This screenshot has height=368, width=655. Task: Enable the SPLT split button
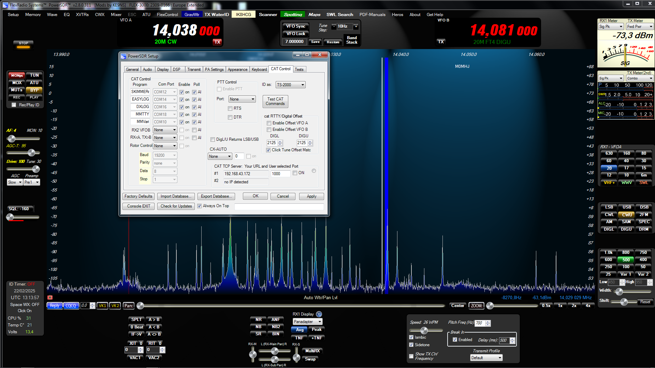tap(136, 320)
